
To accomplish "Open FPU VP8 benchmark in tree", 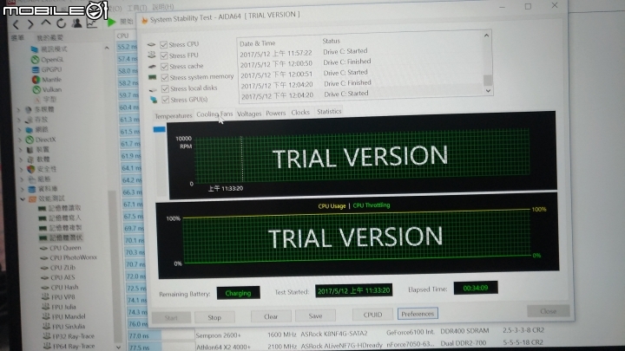I will [x=59, y=297].
